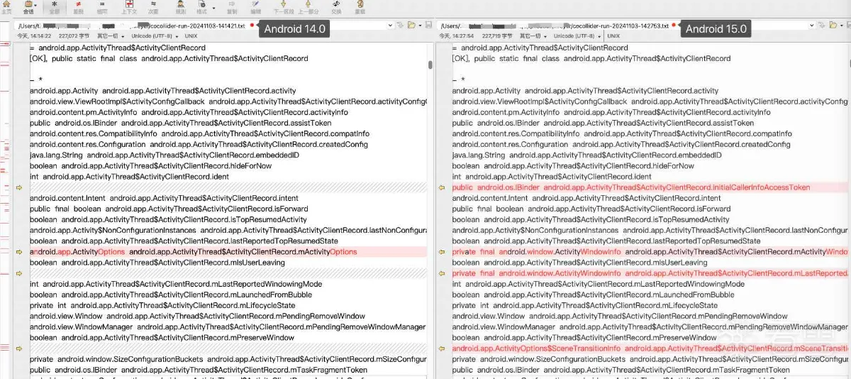Select left pane compatInfo line
The image size is (851, 379).
227,133
